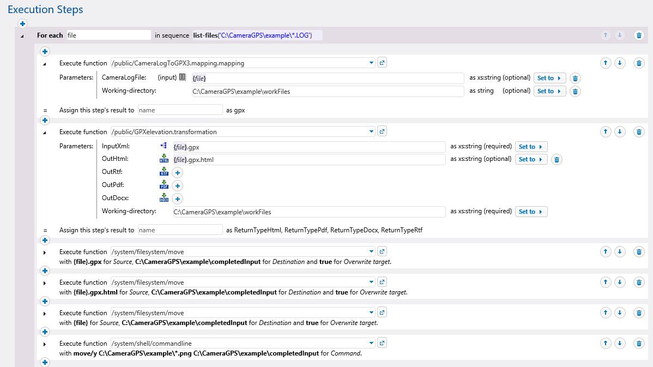Screen dimensions: 653x367
Task: Add a step after the GPXelevation step
Action: tap(45, 240)
